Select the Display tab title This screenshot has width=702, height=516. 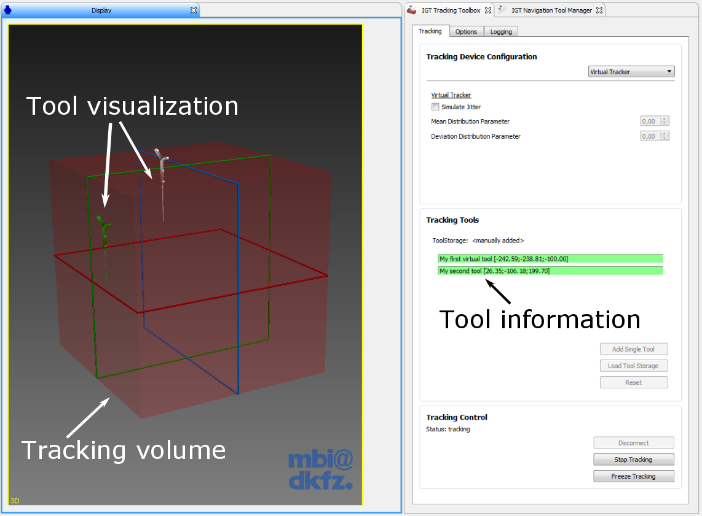click(101, 10)
